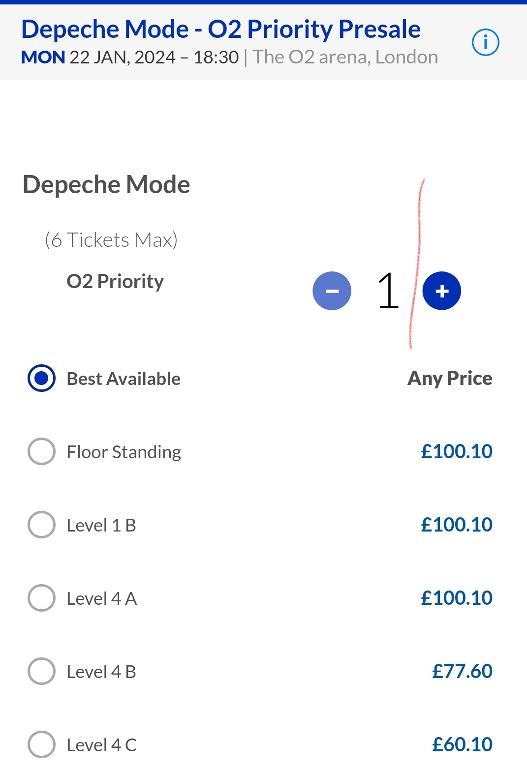Decrease ticket quantity with minus button

[x=332, y=291]
